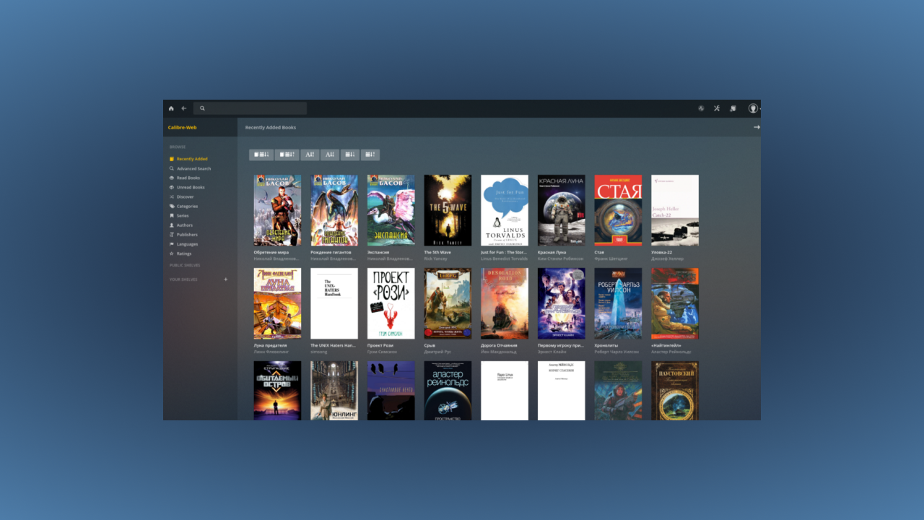Sort titles alphabetically descending (fourth sort button)
This screenshot has height=520, width=924.
(x=329, y=155)
